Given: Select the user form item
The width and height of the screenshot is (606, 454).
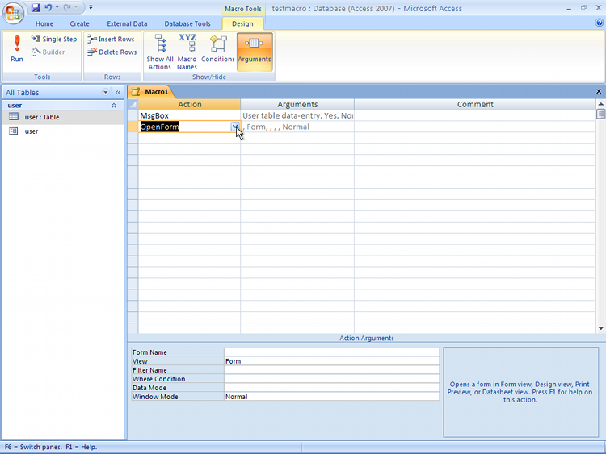Looking at the screenshot, I should [62, 131].
